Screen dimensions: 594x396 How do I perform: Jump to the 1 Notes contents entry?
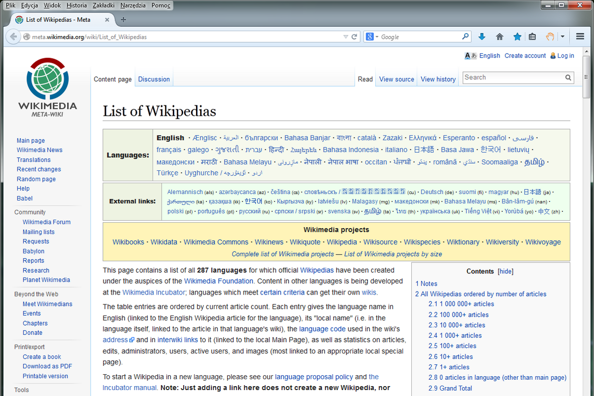[427, 284]
